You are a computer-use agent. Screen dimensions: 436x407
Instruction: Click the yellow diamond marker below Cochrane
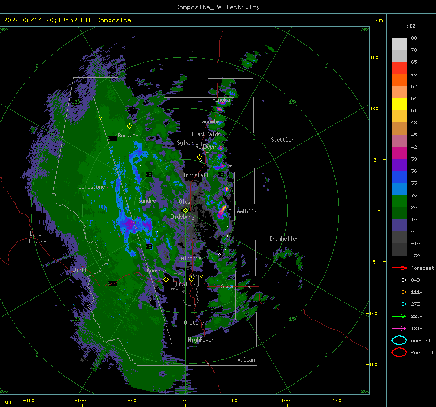[166, 279]
